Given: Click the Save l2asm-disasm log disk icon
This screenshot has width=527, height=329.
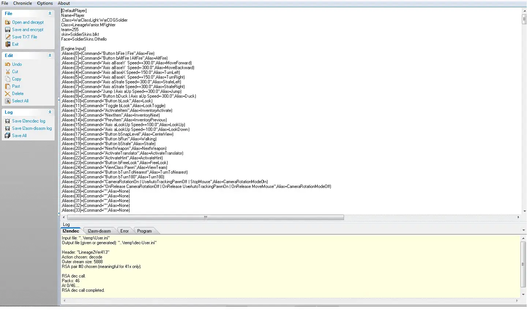Looking at the screenshot, I should (x=8, y=128).
